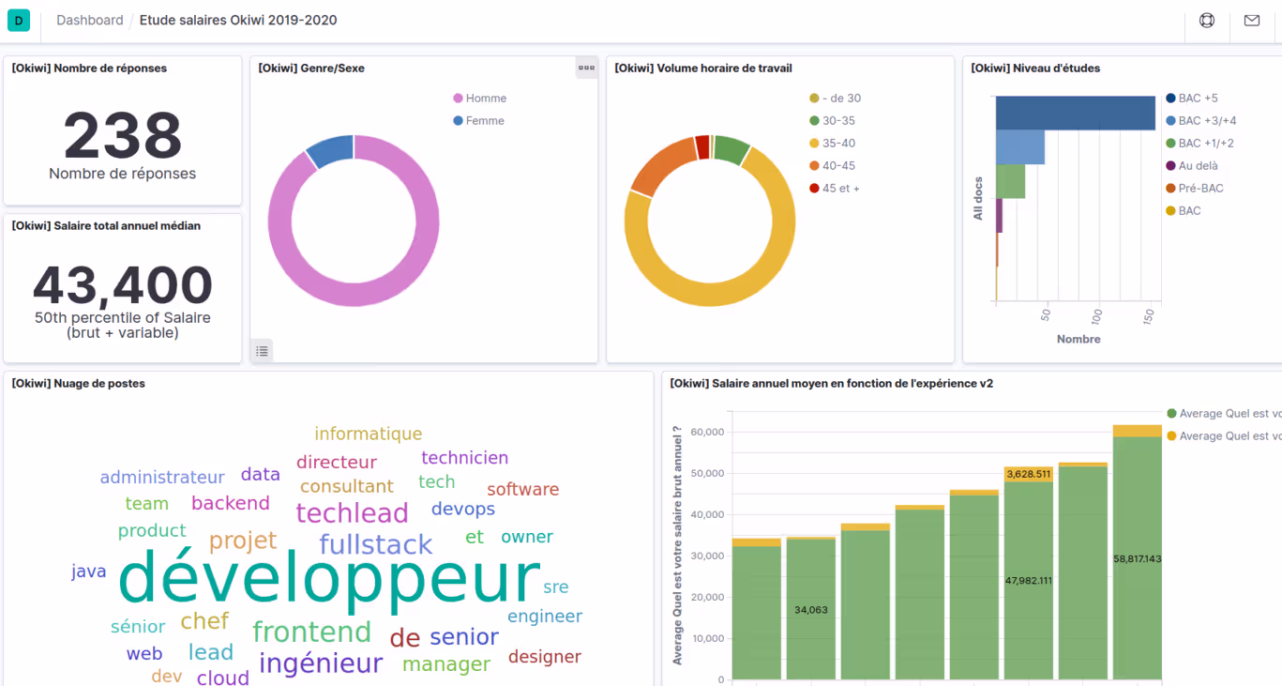Viewport: 1282px width, 686px height.
Task: Toggle the Au delà legend entry
Action: (1198, 166)
